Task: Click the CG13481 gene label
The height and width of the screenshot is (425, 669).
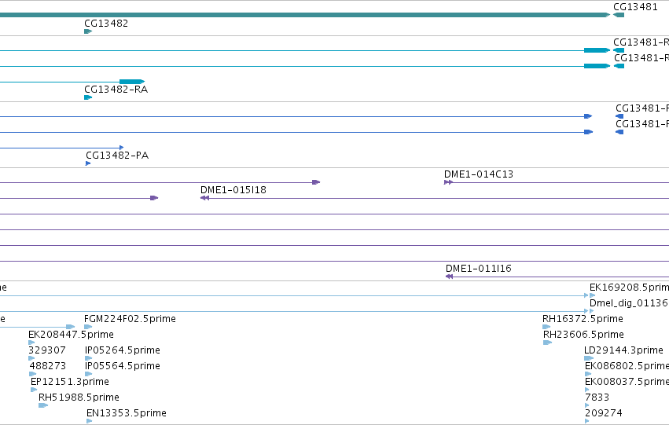Action: [x=635, y=7]
